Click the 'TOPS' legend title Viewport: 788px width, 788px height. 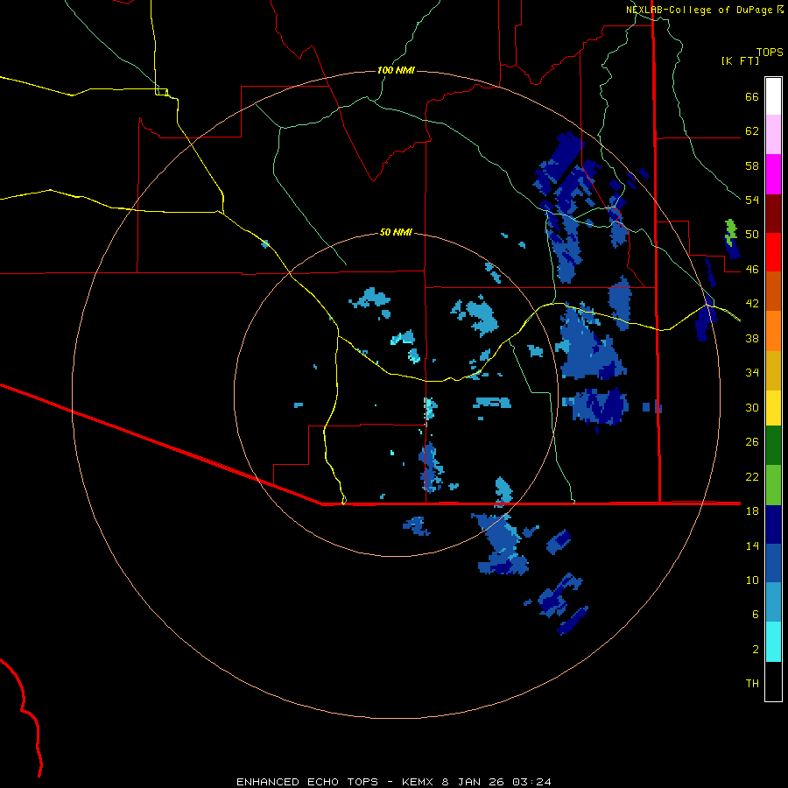[x=770, y=53]
